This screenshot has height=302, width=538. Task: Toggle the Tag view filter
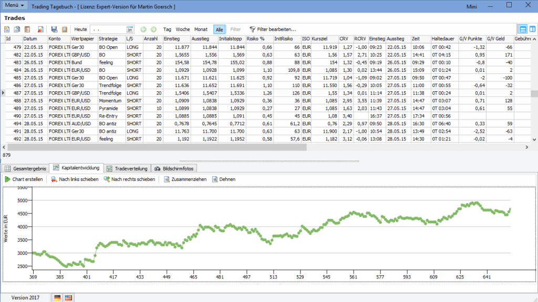[x=167, y=30]
